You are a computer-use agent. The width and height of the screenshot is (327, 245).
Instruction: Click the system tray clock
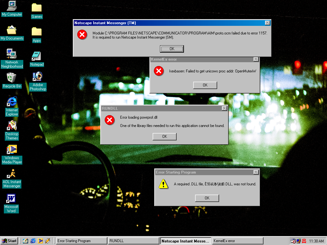316,241
